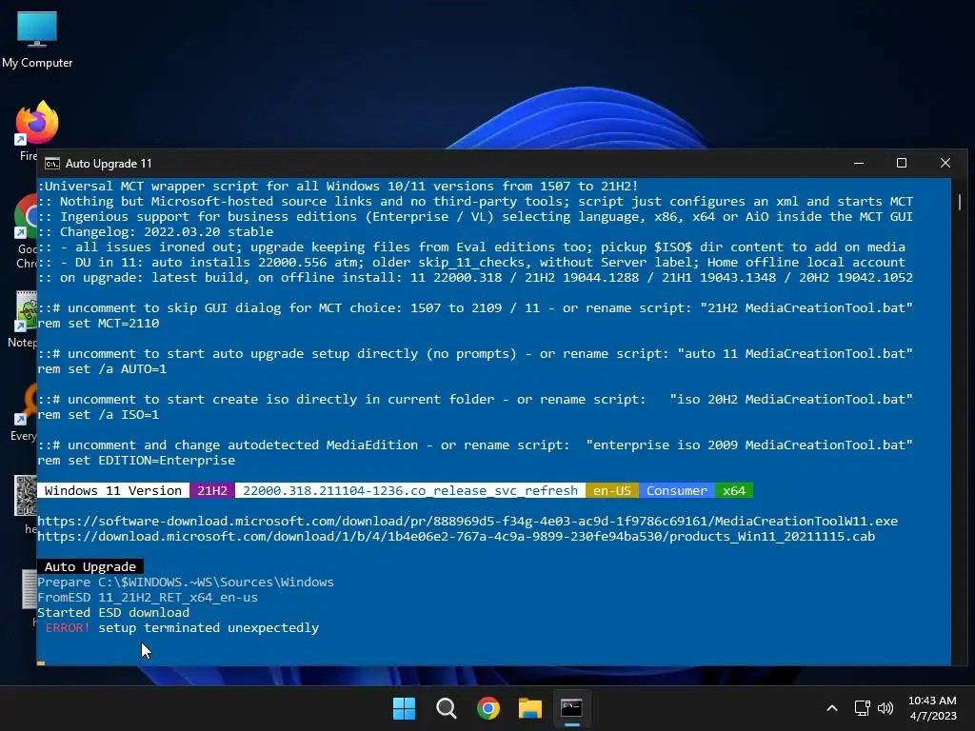Open File Explorer from the taskbar
This screenshot has height=731, width=975.
tap(530, 708)
